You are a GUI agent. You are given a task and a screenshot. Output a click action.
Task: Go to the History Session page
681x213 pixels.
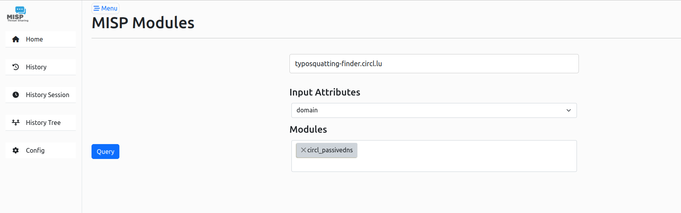click(x=40, y=95)
